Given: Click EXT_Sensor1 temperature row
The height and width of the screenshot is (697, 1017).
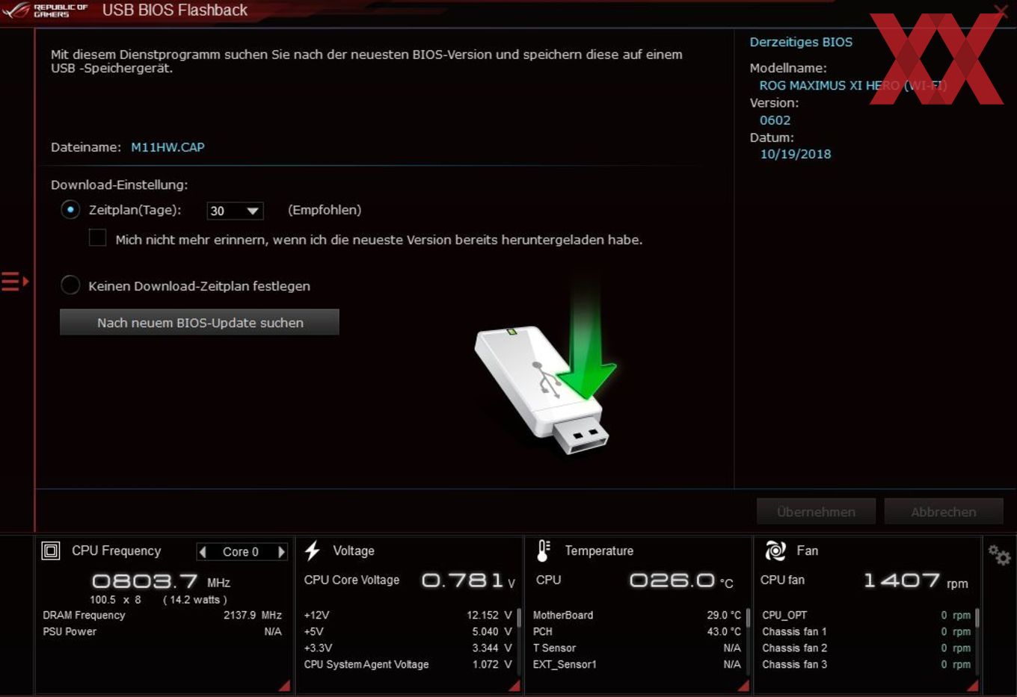Looking at the screenshot, I should pyautogui.click(x=637, y=664).
